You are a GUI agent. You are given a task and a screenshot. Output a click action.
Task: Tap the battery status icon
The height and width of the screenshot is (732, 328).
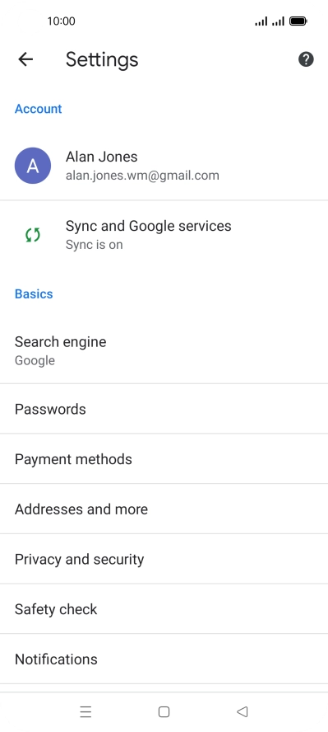pyautogui.click(x=298, y=21)
